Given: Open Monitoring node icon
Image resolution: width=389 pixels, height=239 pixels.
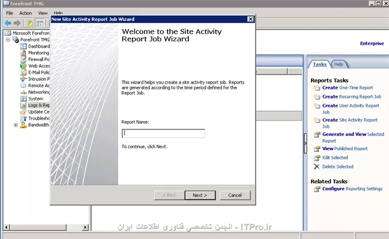Looking at the screenshot, I should pos(24,53).
